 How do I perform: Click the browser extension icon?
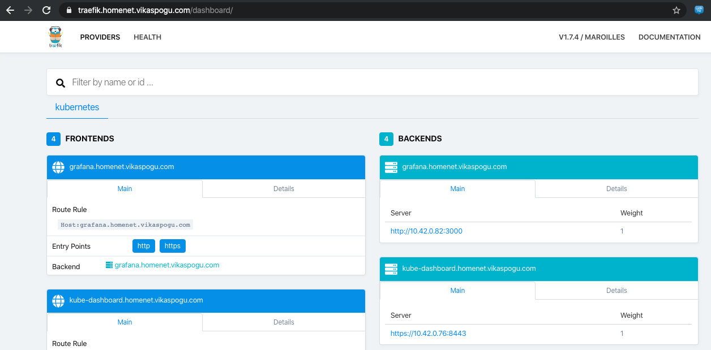point(699,10)
